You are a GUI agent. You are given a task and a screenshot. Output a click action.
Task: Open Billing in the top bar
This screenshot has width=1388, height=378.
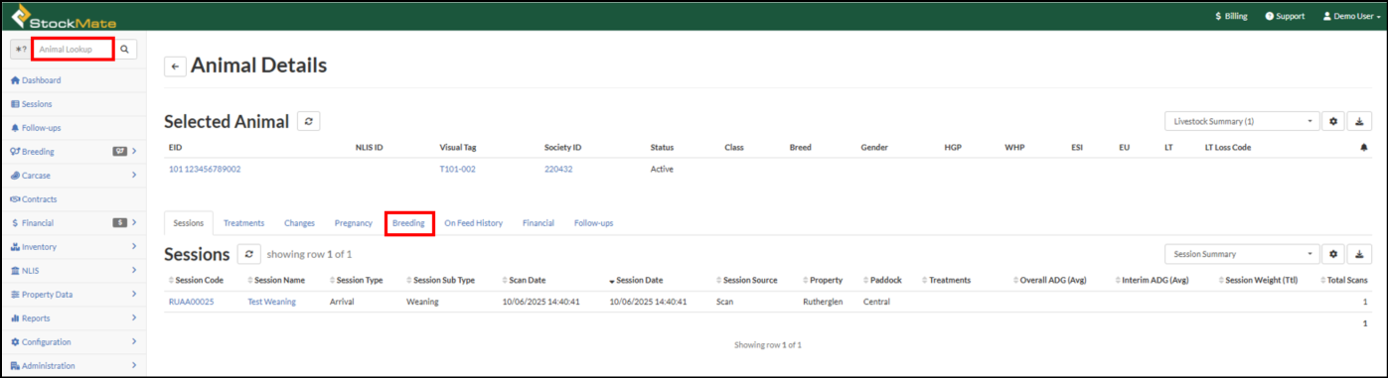click(x=1231, y=16)
